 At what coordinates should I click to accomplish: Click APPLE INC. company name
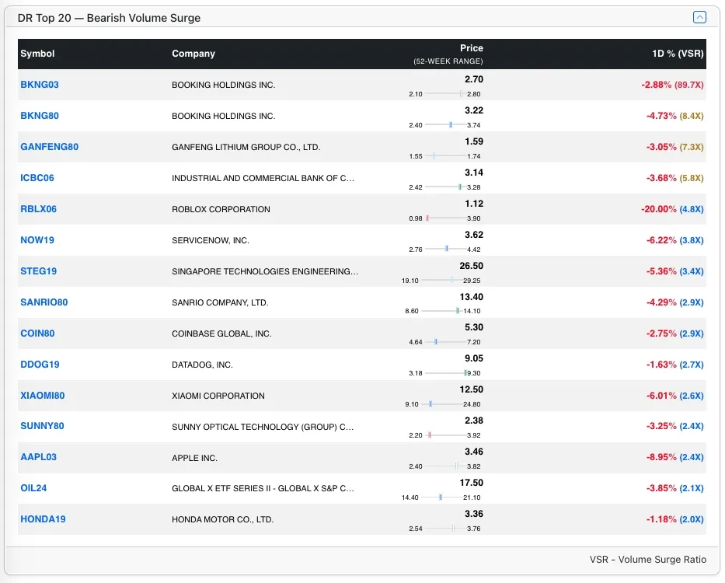(x=195, y=458)
